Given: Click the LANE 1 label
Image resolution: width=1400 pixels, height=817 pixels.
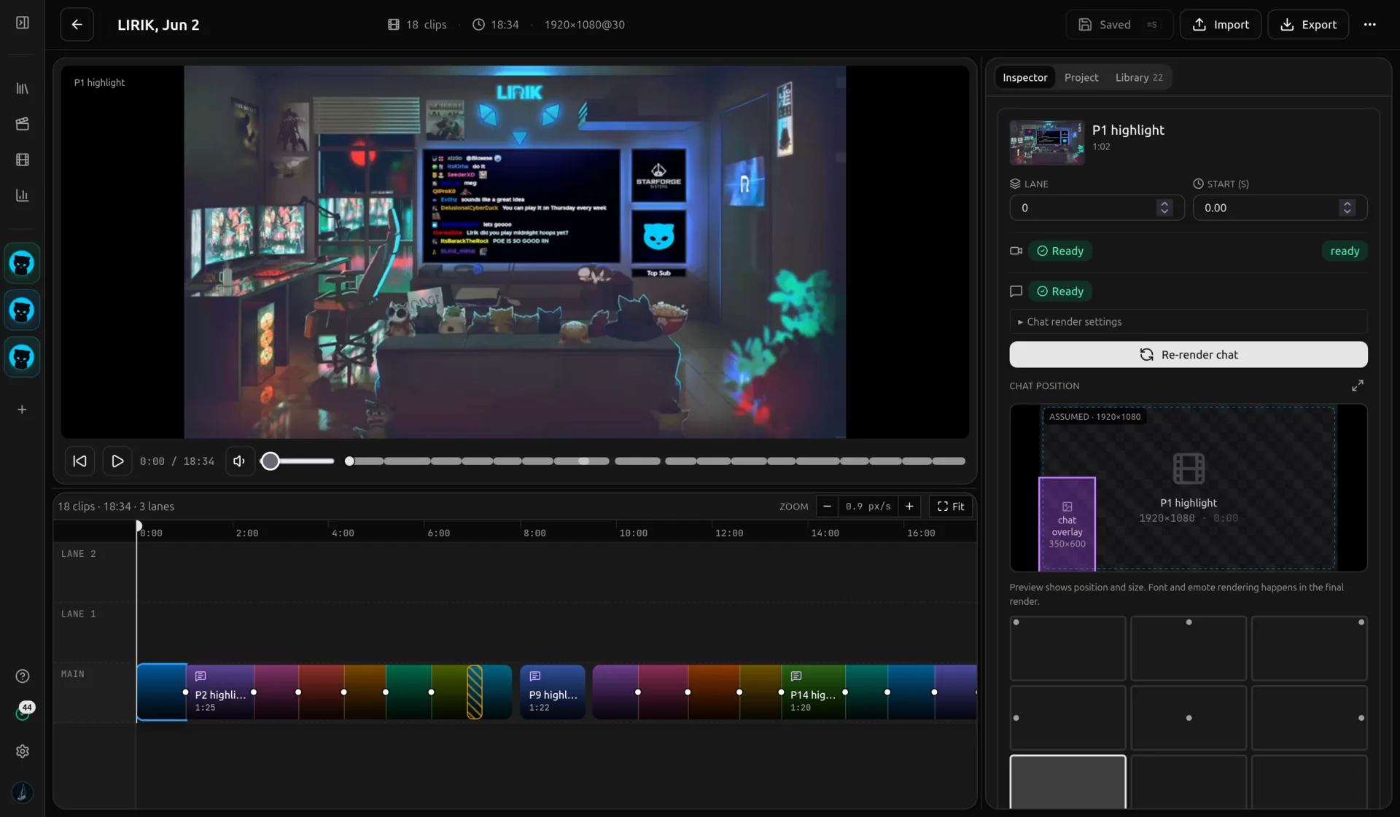Looking at the screenshot, I should pos(79,614).
